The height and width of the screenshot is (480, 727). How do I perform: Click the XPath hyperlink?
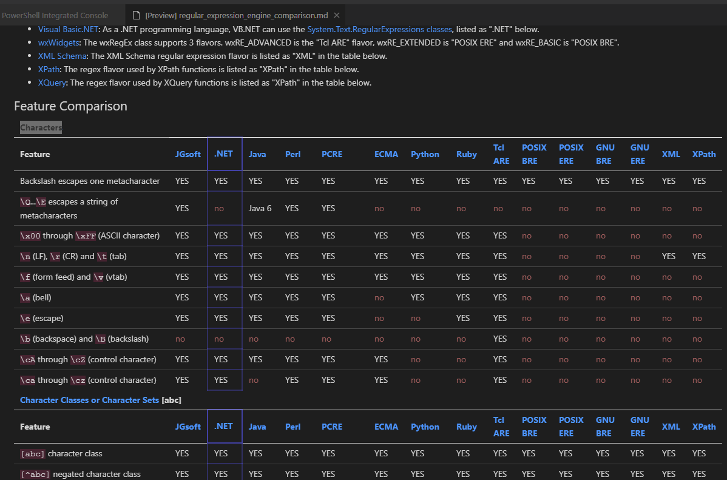coord(49,69)
